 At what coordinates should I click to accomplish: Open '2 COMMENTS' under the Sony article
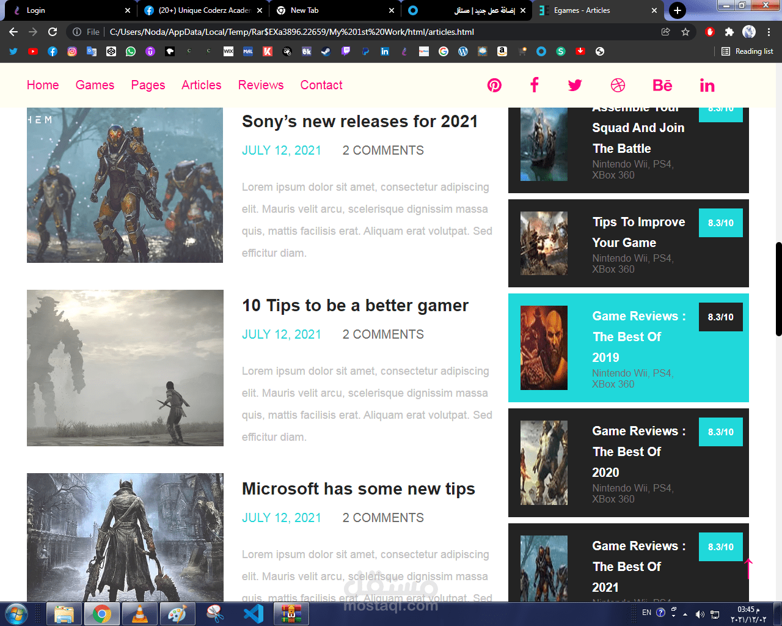[383, 150]
